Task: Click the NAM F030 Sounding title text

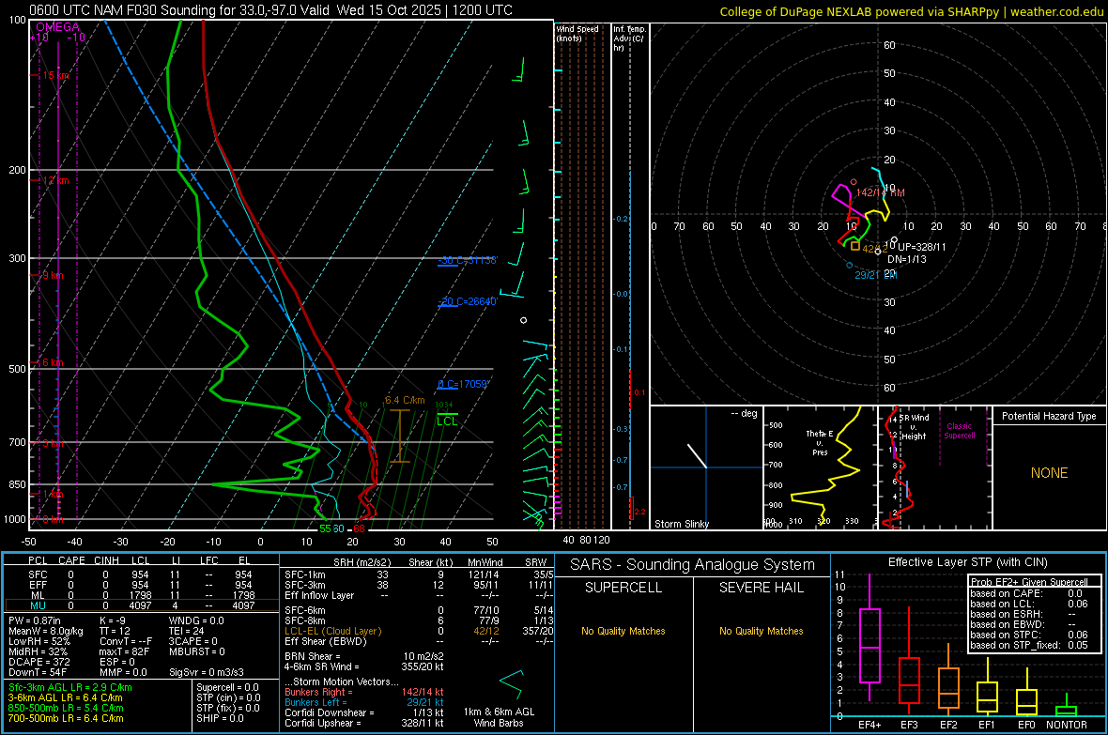Action: (x=271, y=10)
